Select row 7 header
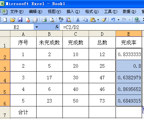 (5, 112)
